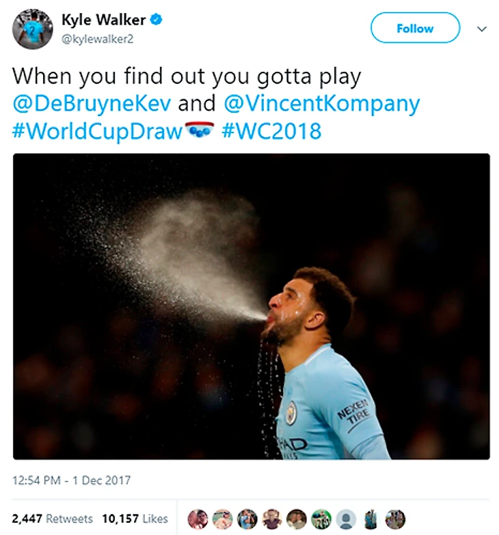Click the first liker avatar after Likes
This screenshot has width=499, height=535.
tap(198, 519)
